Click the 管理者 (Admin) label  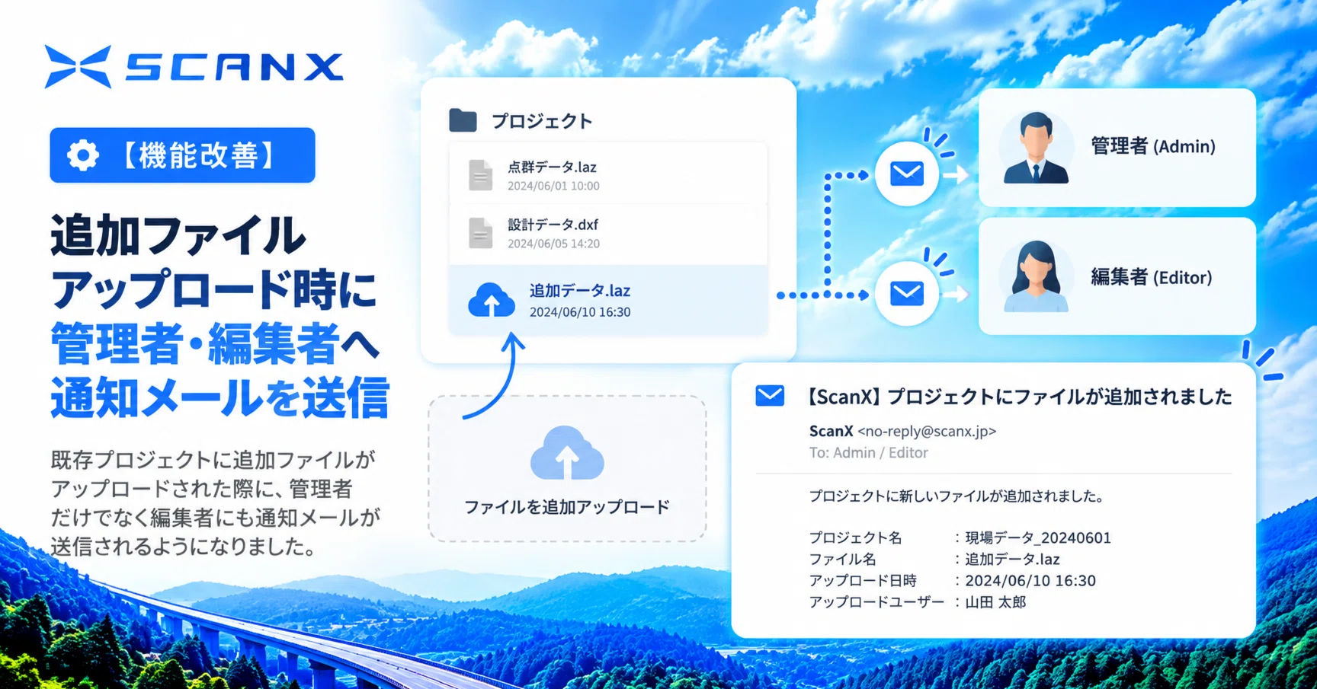click(x=1153, y=146)
